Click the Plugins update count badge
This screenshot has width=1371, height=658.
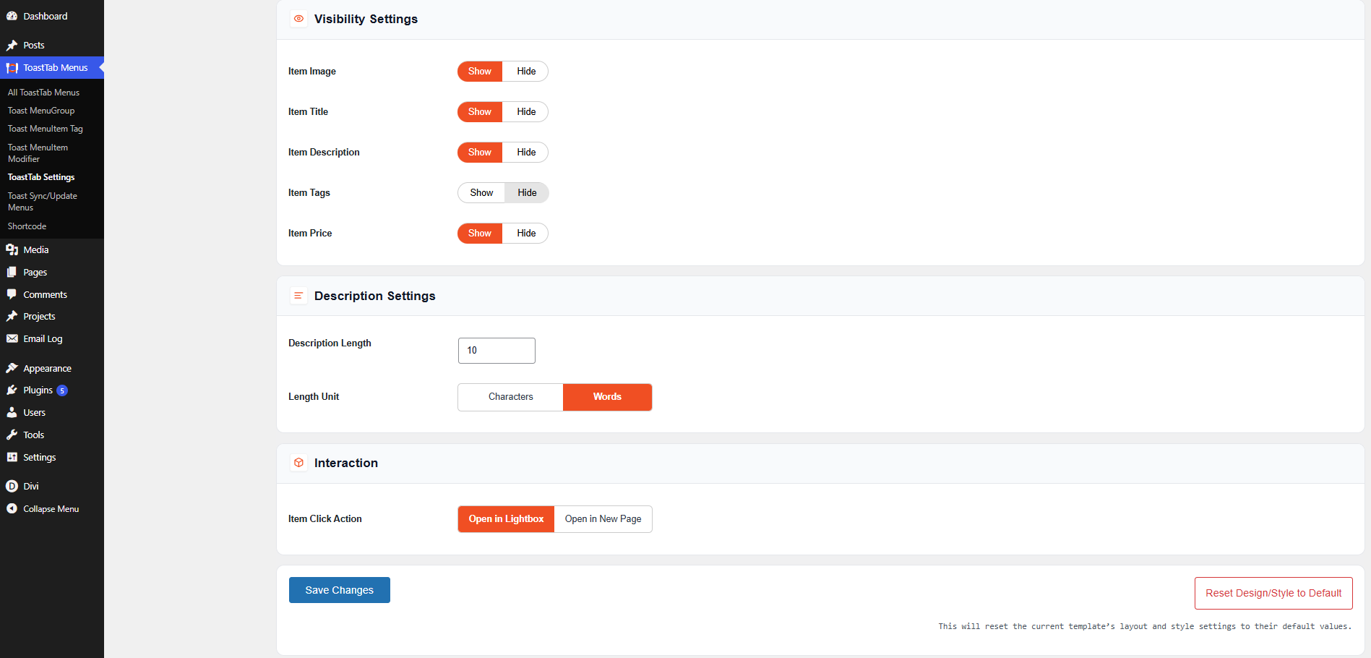(x=62, y=390)
